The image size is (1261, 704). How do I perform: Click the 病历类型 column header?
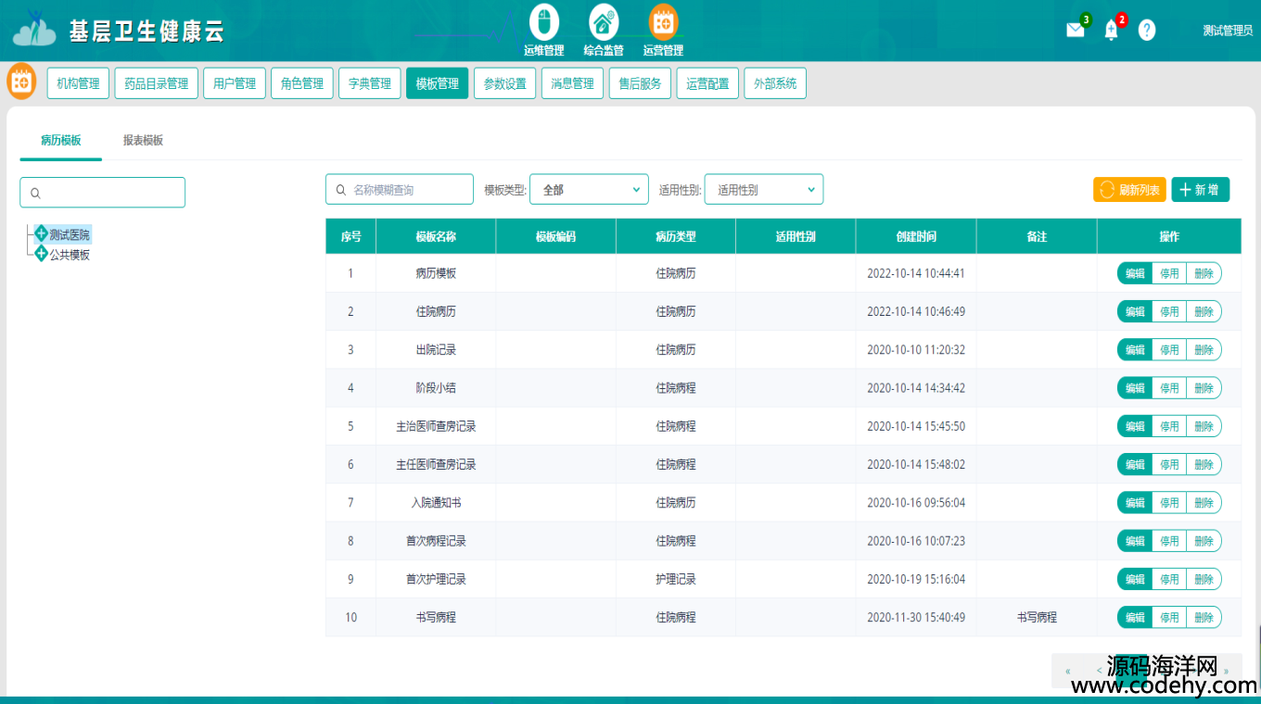click(x=676, y=236)
